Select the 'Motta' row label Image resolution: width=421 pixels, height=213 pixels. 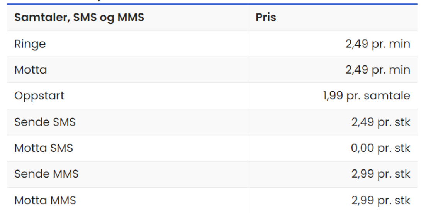click(x=31, y=70)
